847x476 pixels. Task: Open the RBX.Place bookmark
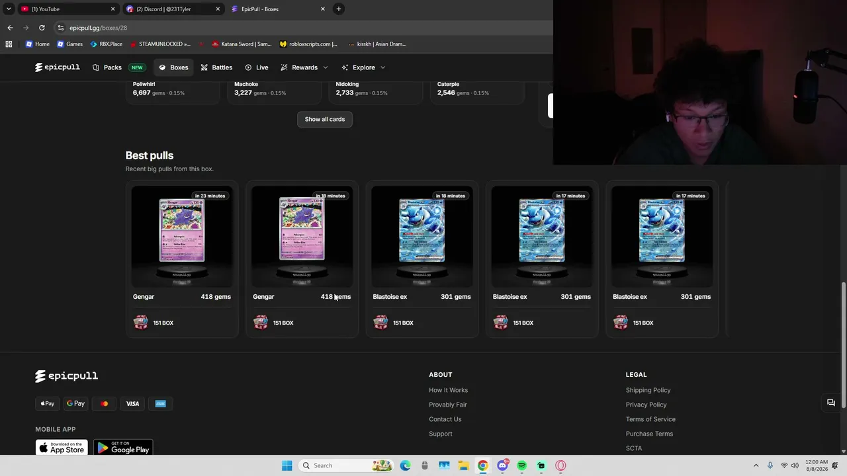coord(106,44)
